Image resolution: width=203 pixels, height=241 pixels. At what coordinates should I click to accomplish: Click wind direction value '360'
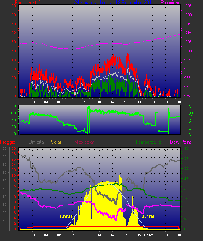pyautogui.click(x=13, y=106)
